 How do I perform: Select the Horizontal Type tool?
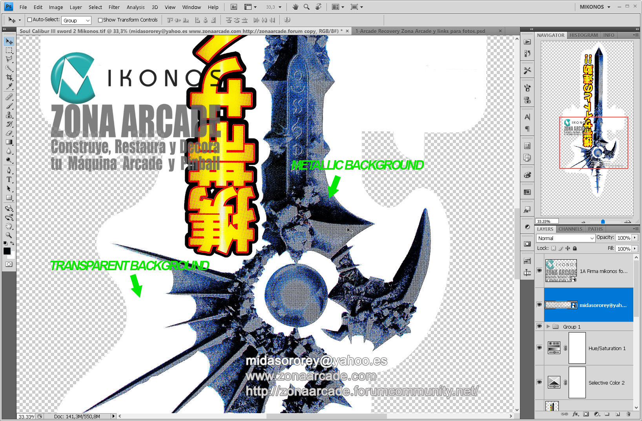[9, 179]
